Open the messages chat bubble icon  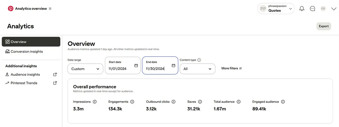(x=313, y=9)
